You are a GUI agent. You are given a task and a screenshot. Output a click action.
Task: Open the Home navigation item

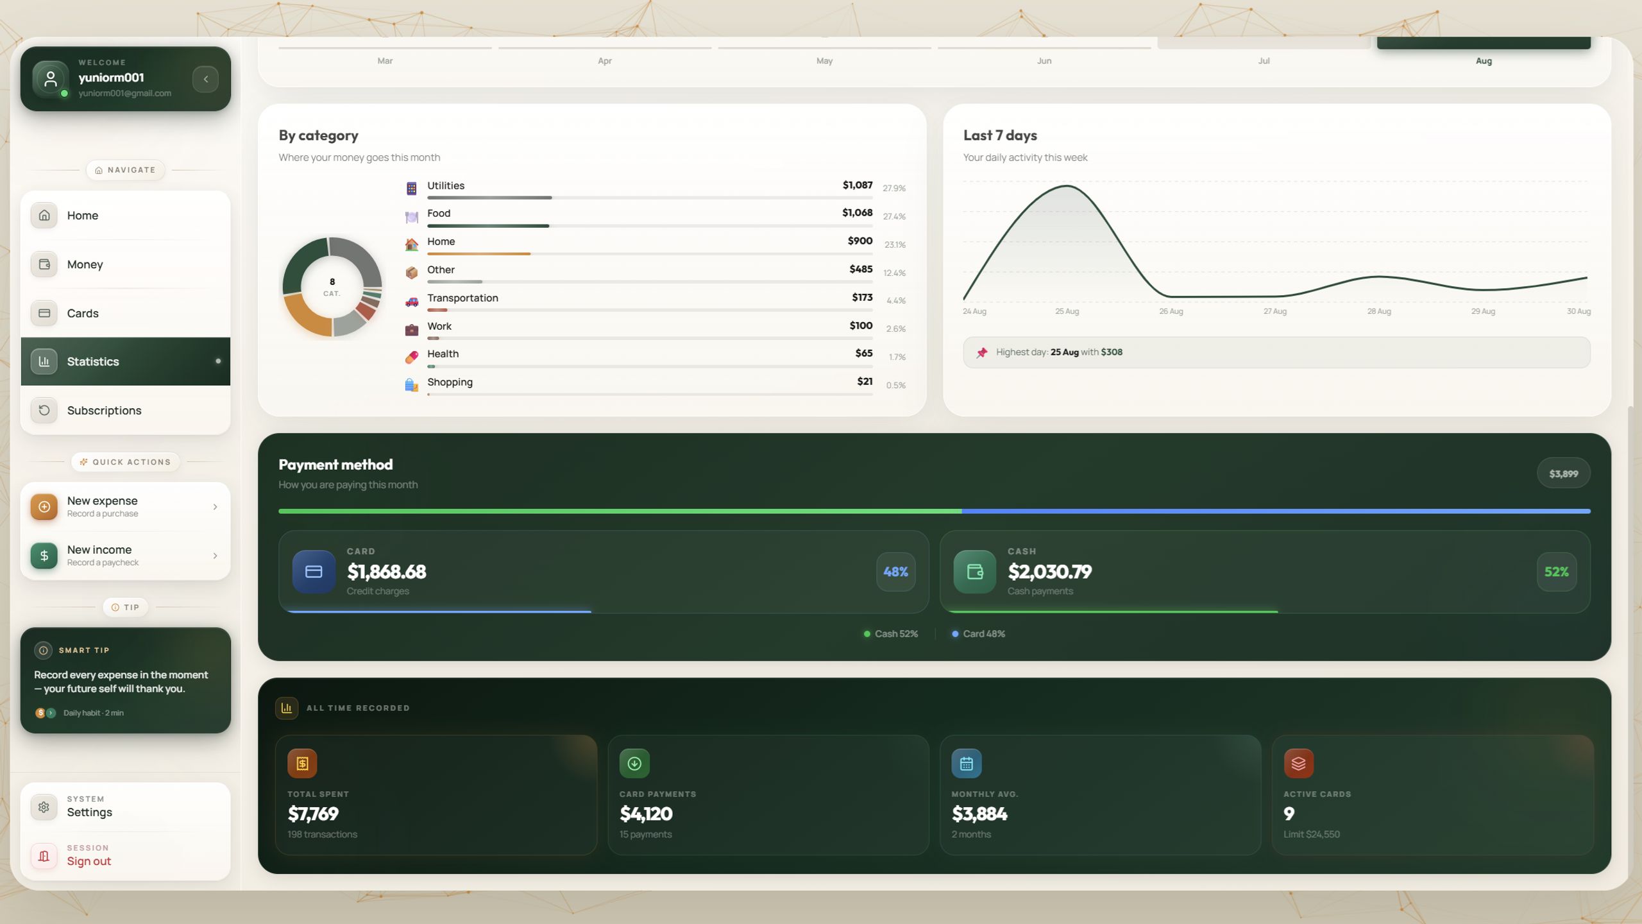click(x=126, y=216)
